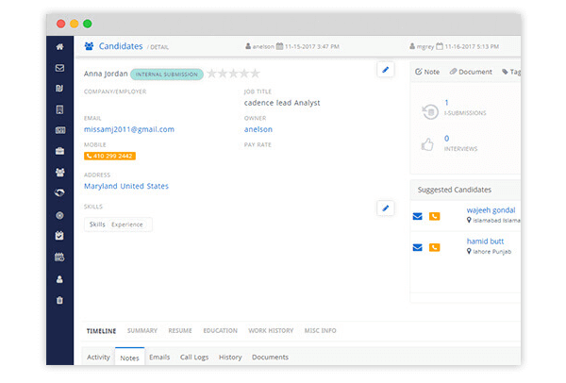This screenshot has width=566, height=383.
Task: Click the pencil edit icon for Skills
Action: 386,208
